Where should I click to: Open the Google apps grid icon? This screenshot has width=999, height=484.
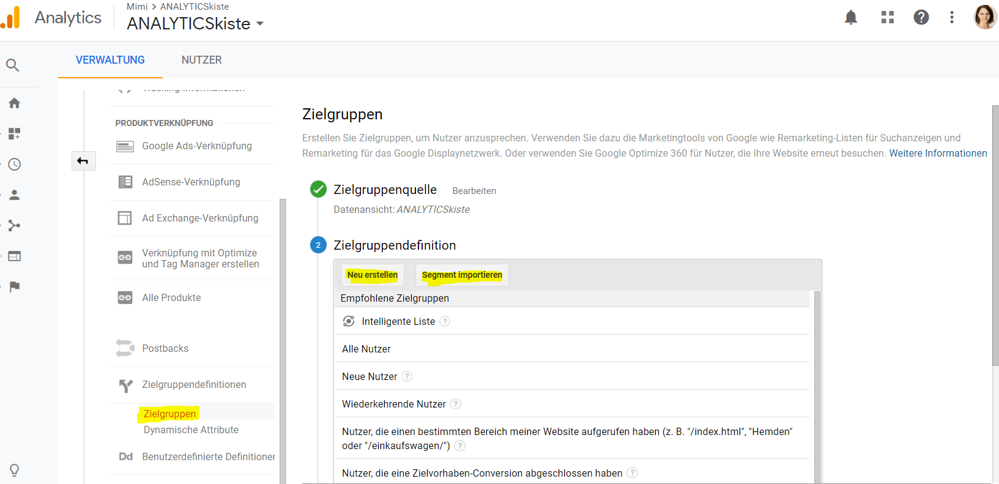pyautogui.click(x=887, y=18)
